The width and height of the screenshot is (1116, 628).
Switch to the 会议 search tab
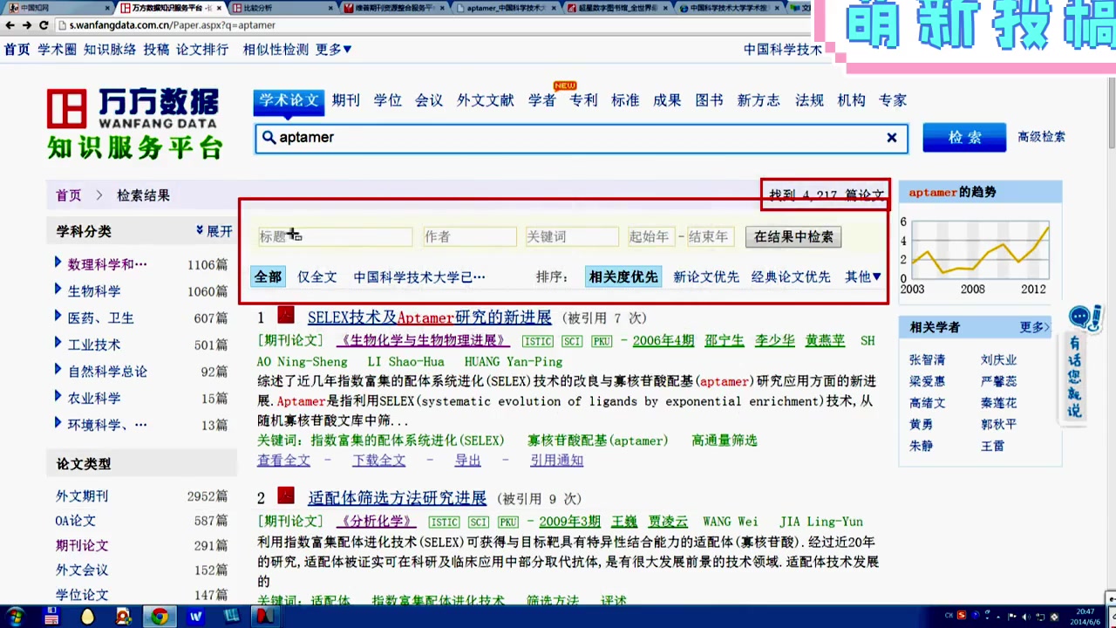429,100
